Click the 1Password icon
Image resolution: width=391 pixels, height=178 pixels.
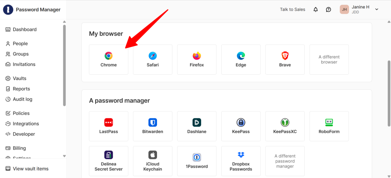pyautogui.click(x=197, y=157)
